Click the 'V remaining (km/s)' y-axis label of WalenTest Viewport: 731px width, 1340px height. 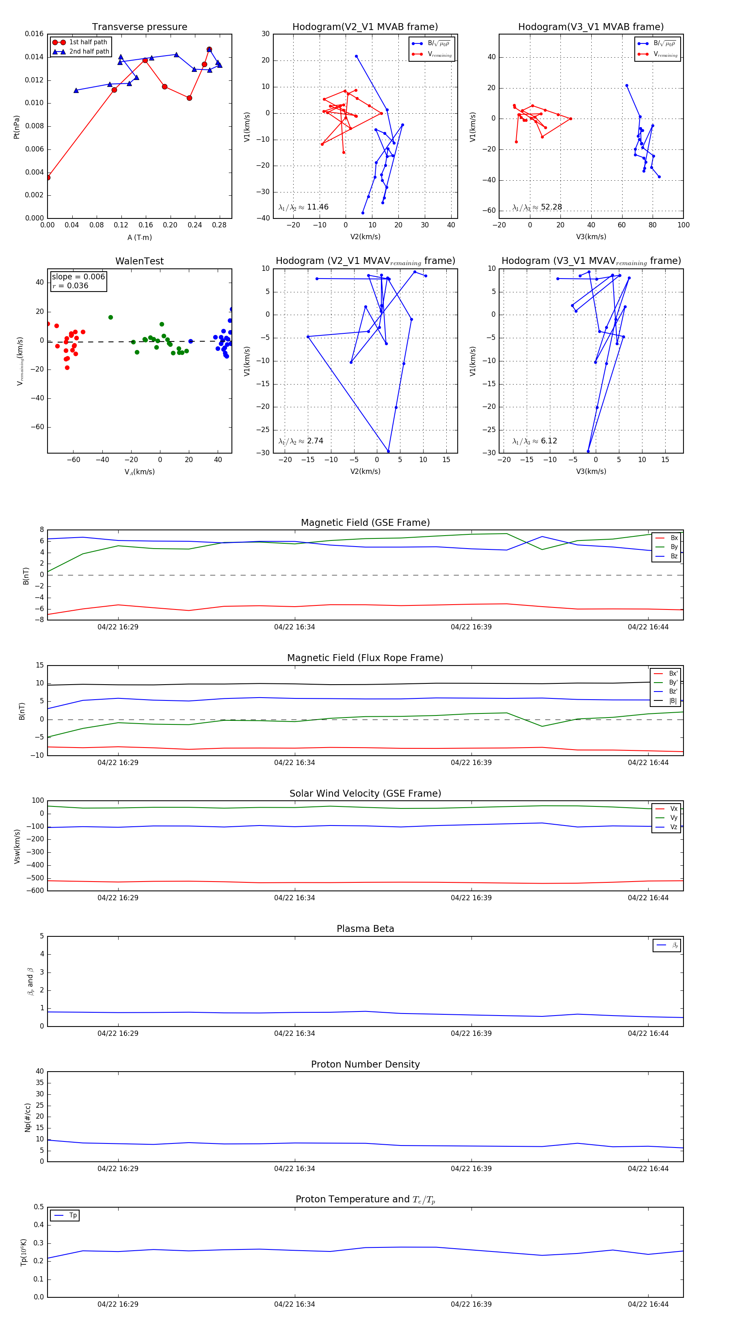point(20,361)
